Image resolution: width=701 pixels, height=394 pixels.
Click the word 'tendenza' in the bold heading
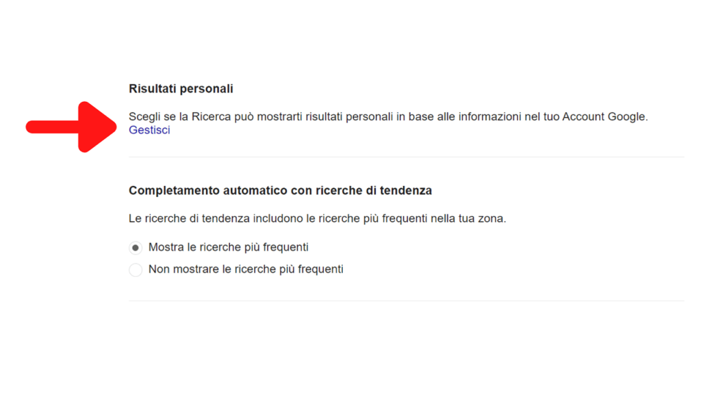[406, 190]
